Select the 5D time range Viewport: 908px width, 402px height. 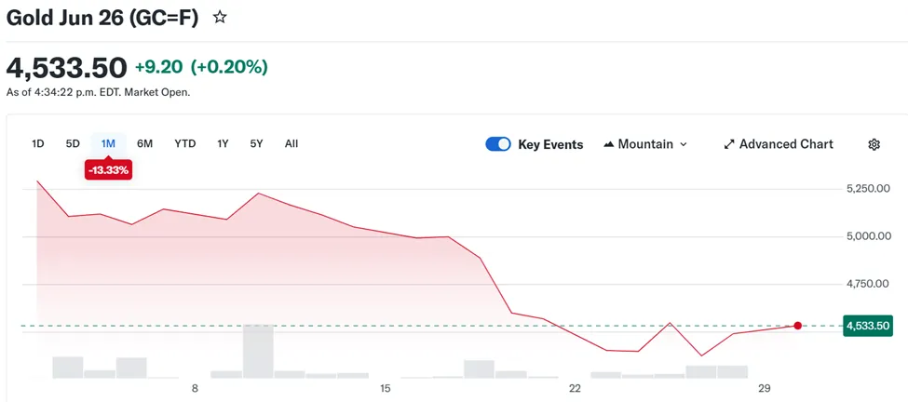coord(73,143)
